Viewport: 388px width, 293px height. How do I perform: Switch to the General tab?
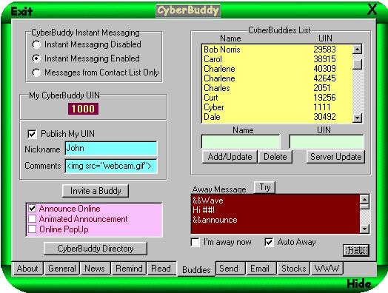[x=62, y=269]
